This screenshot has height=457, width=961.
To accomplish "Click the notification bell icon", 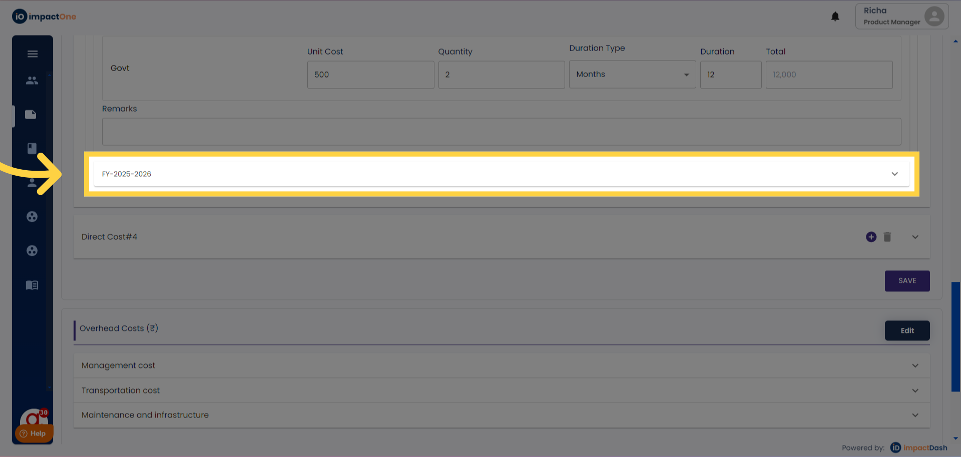I will tap(835, 17).
